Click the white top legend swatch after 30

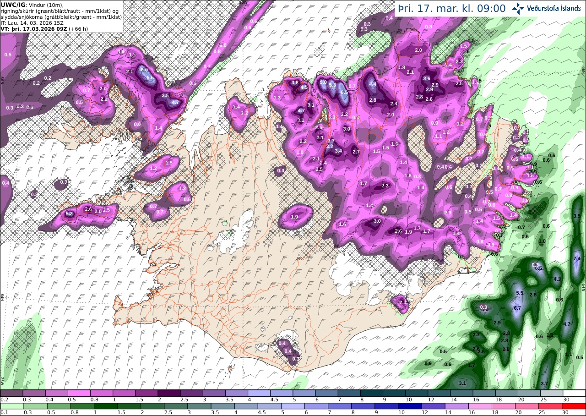point(574,393)
